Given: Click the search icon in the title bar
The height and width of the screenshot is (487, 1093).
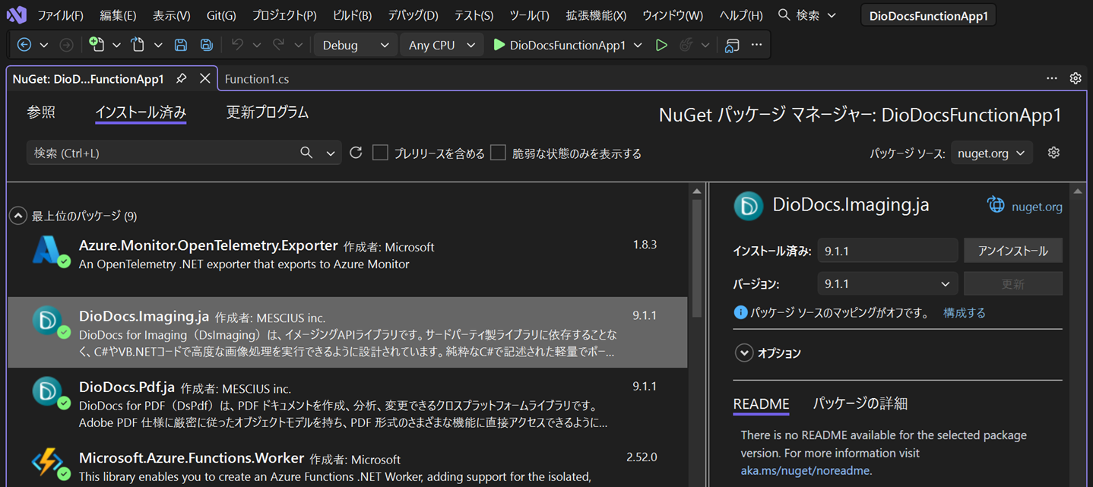Looking at the screenshot, I should point(784,14).
